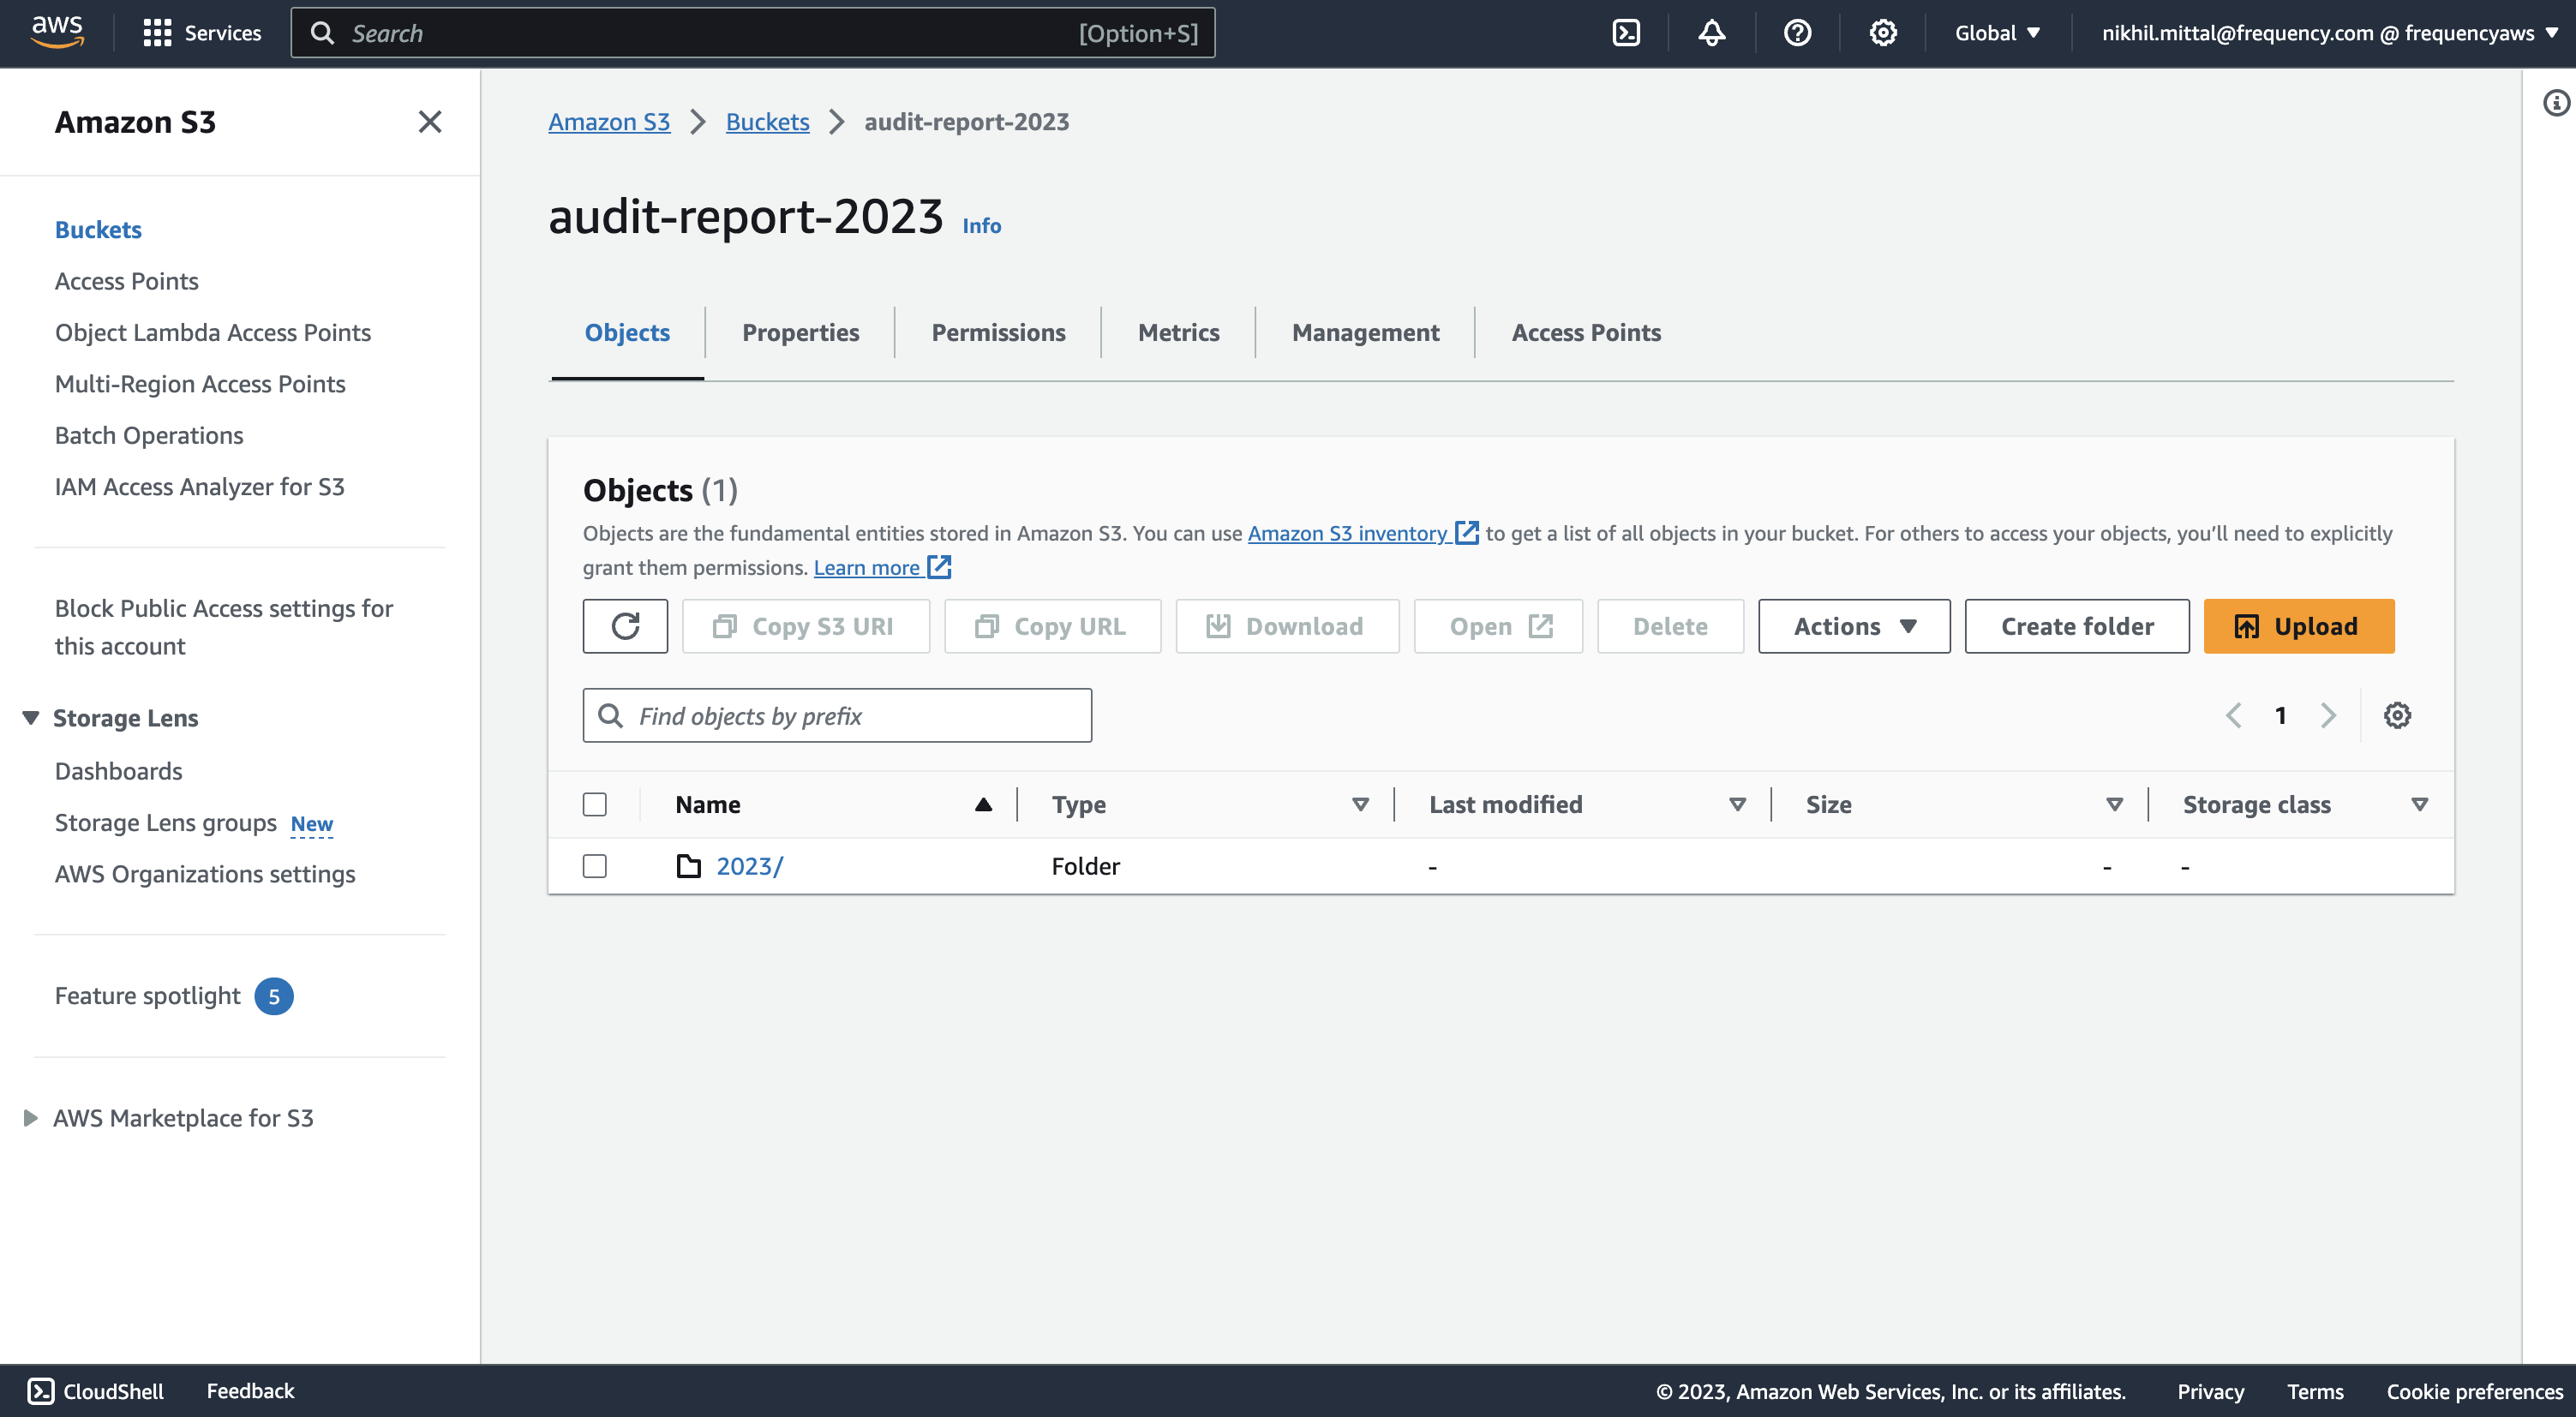The width and height of the screenshot is (2576, 1417).
Task: Click the CloudShell icon in the footer
Action: (41, 1391)
